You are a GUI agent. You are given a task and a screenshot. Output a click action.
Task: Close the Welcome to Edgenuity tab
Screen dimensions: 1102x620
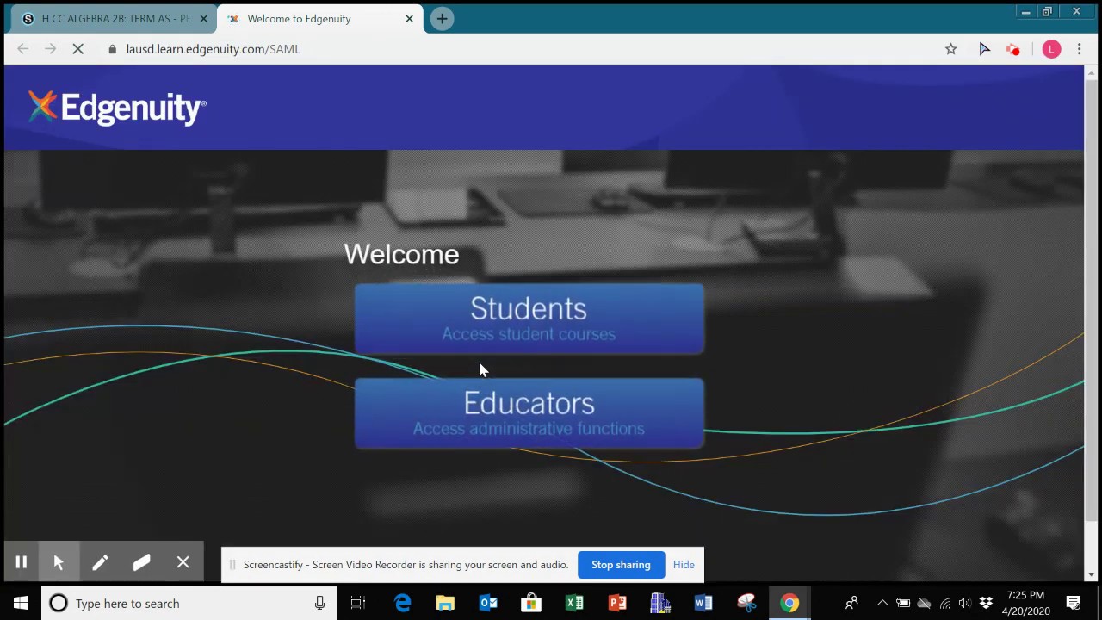click(x=409, y=18)
